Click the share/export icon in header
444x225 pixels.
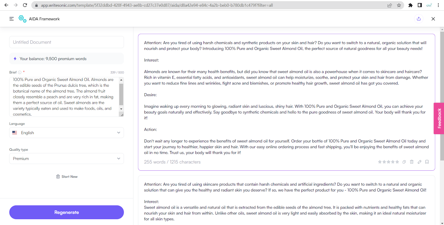(418, 19)
